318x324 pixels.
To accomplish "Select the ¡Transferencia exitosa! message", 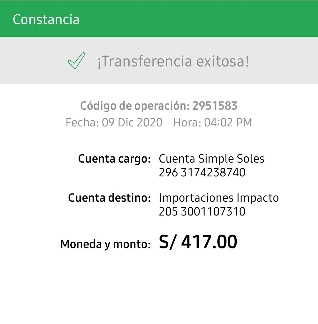I will pos(173,61).
